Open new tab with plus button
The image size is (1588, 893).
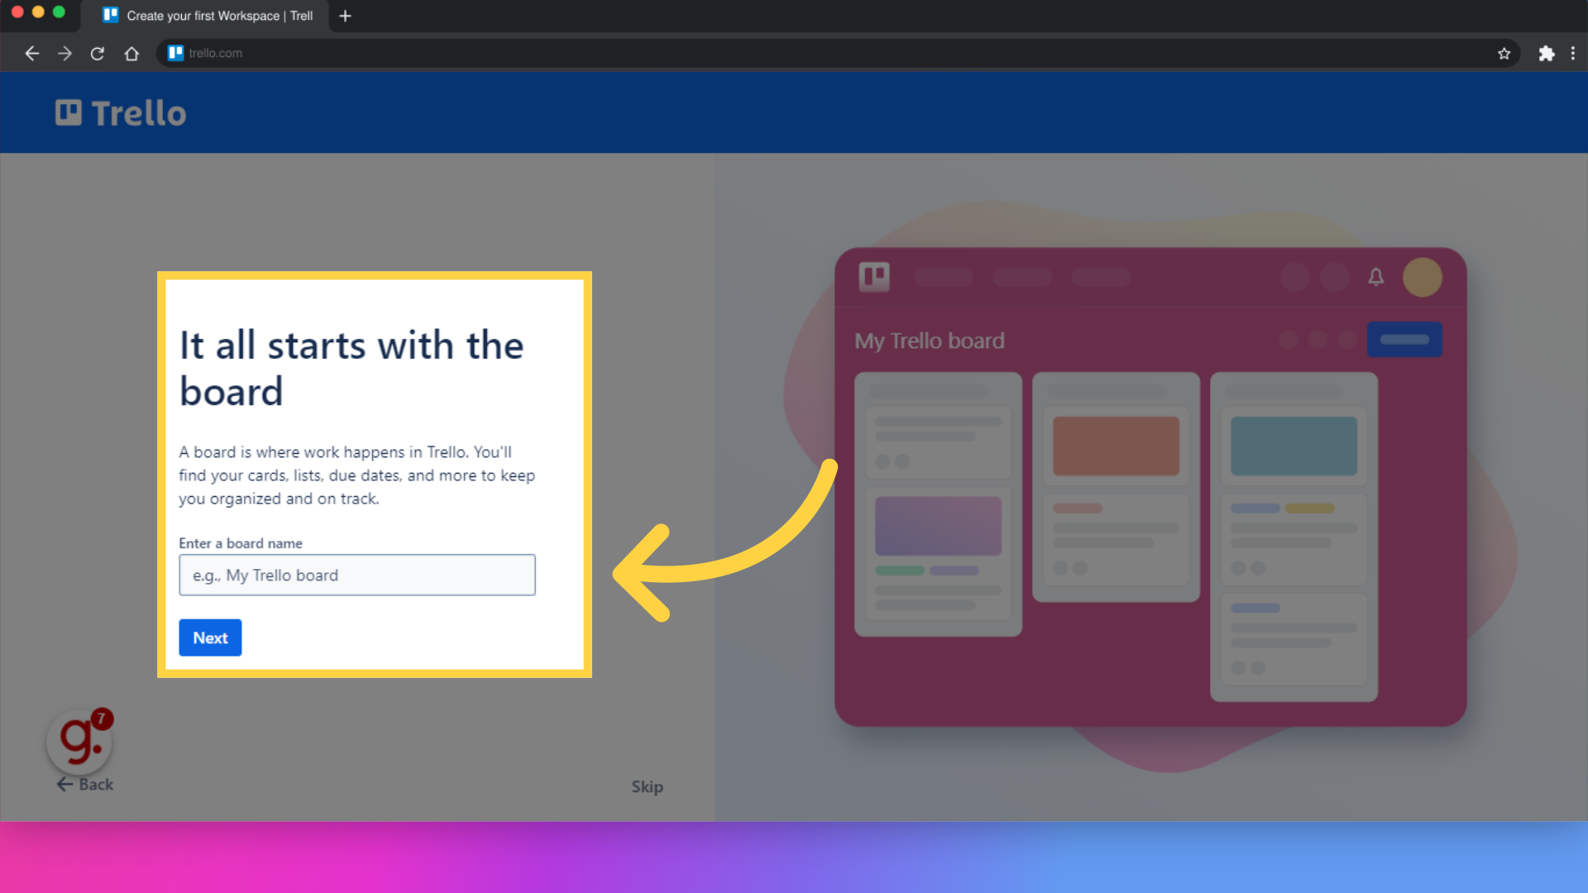pos(345,15)
